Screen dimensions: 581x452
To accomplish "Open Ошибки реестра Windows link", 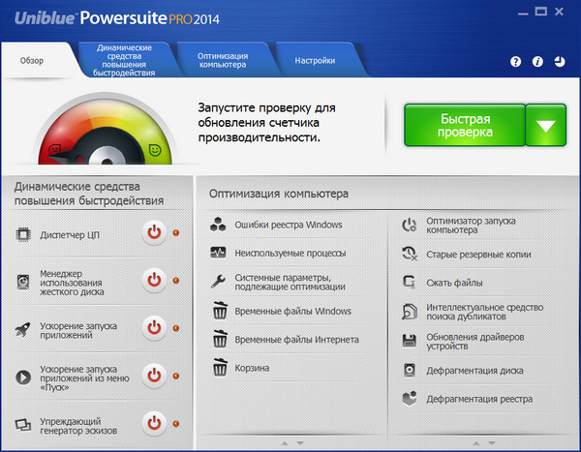I will 289,225.
